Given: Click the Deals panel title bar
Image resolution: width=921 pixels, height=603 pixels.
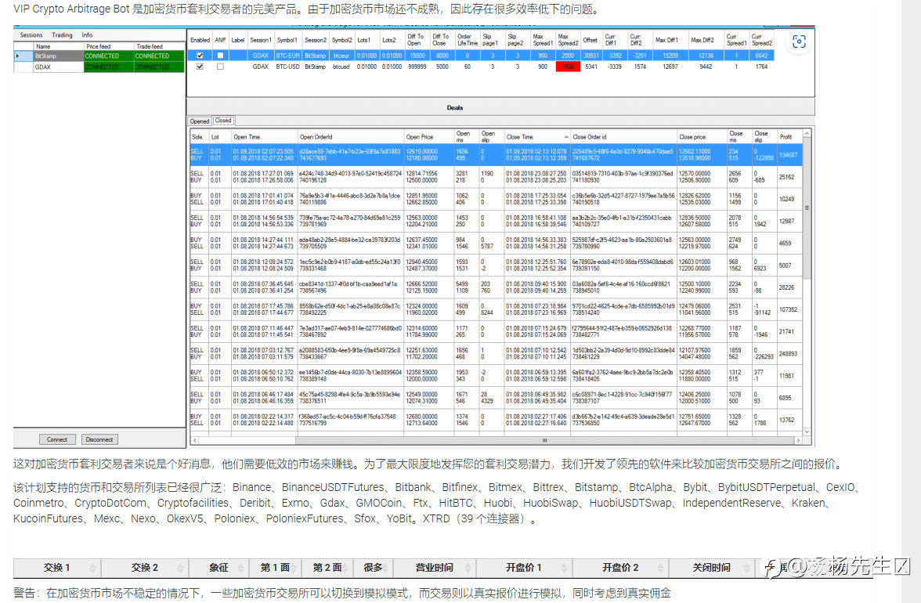Looking at the screenshot, I should pyautogui.click(x=501, y=107).
